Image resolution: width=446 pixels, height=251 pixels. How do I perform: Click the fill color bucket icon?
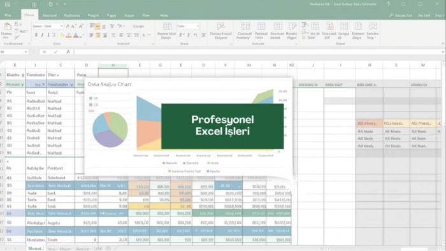[x=62, y=35]
